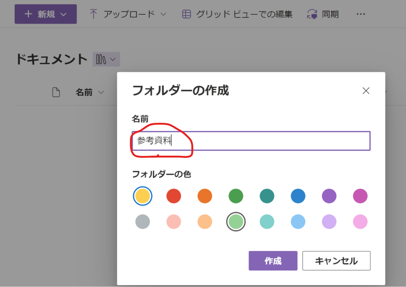The width and height of the screenshot is (406, 287).
Task: Select the light green folder color
Action: [236, 222]
